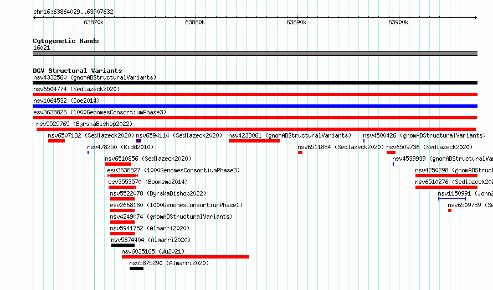This screenshot has width=493, height=290.
Task: Open the nsv6594114 Sedlazeck2020 label
Action: pyautogui.click(x=179, y=135)
